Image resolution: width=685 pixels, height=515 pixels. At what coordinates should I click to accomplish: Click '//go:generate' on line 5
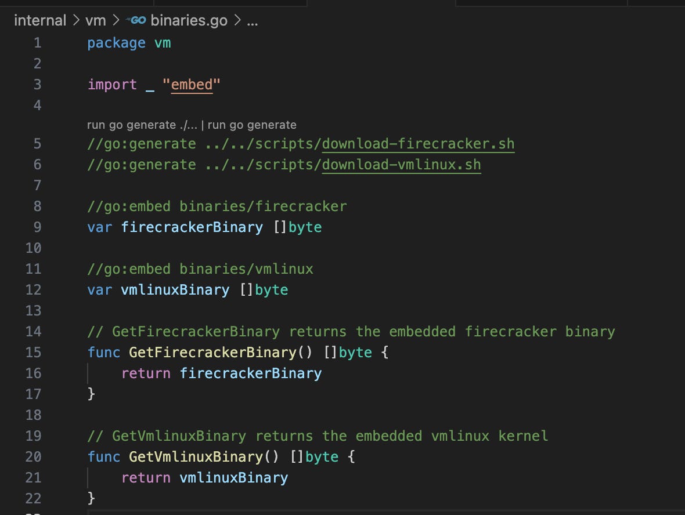click(x=142, y=144)
